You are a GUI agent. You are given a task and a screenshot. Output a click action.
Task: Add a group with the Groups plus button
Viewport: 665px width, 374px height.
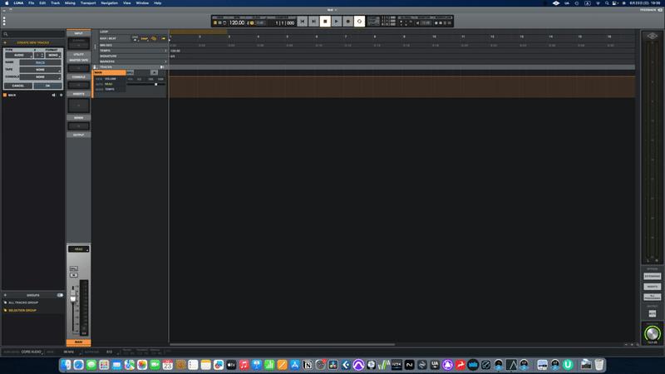(5, 295)
